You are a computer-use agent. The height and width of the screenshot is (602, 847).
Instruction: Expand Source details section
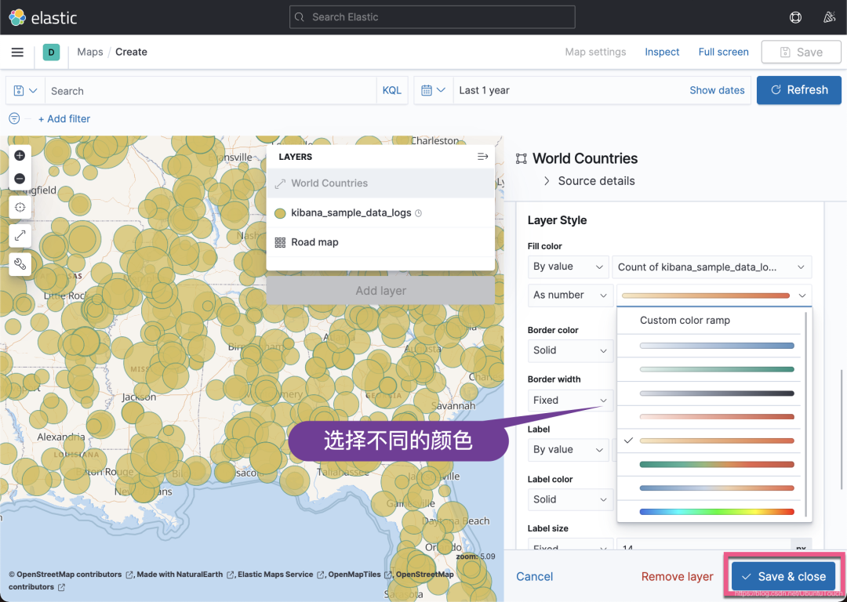(x=589, y=181)
